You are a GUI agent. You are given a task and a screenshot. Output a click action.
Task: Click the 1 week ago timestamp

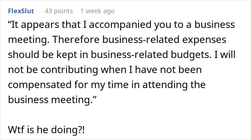[98, 11]
